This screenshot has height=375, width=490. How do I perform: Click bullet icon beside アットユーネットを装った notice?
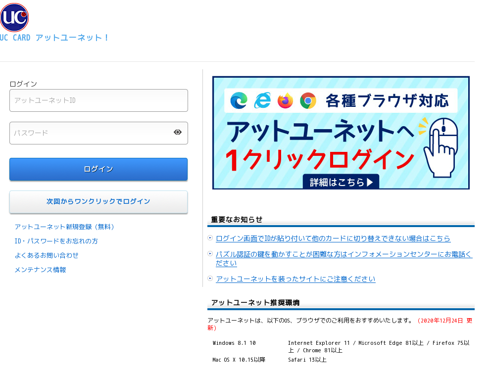(x=210, y=278)
